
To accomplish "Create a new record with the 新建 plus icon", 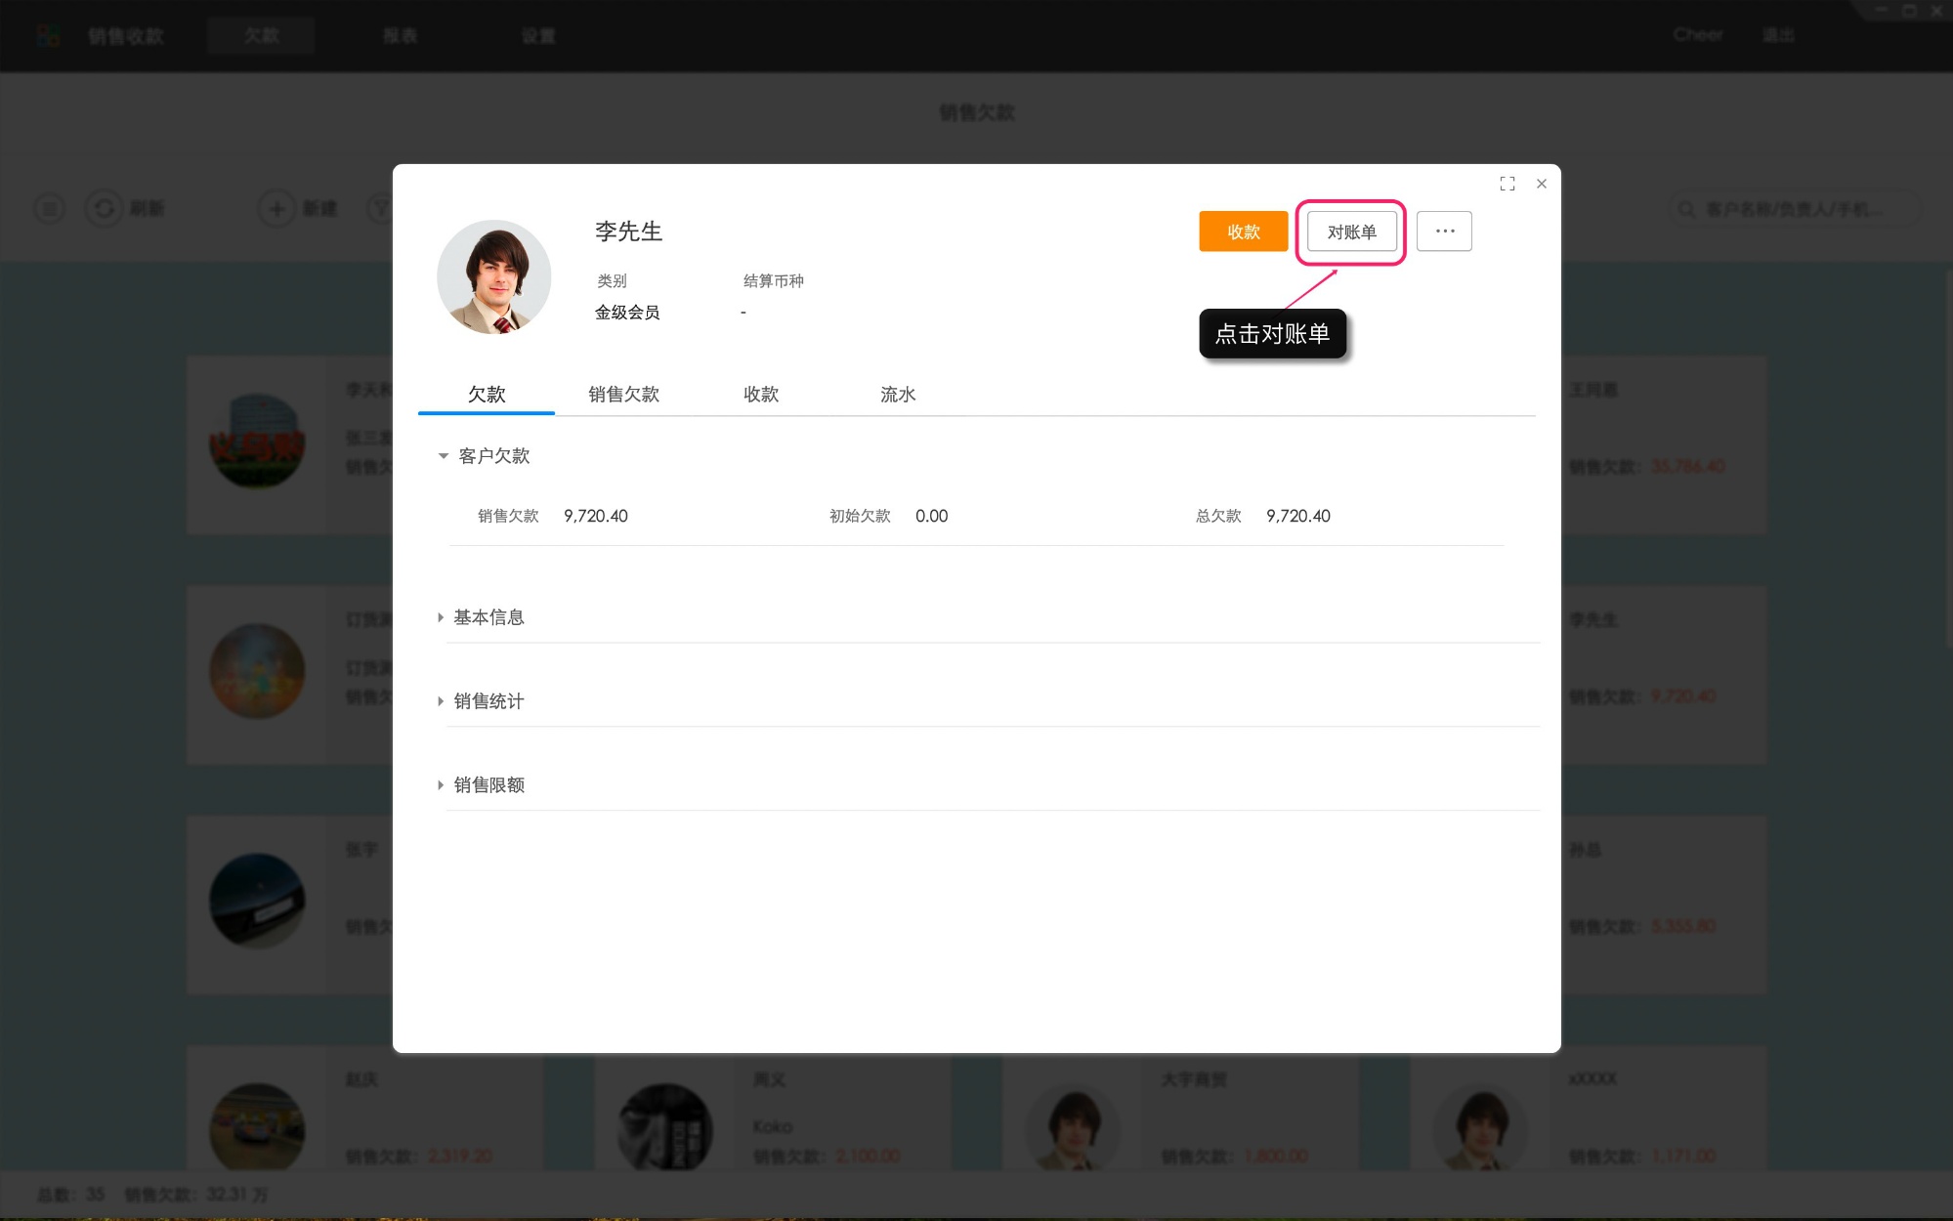I will [x=275, y=208].
